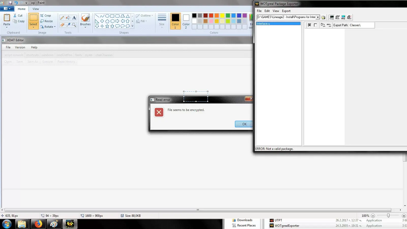Choose the Cloud callout shape

click(128, 26)
